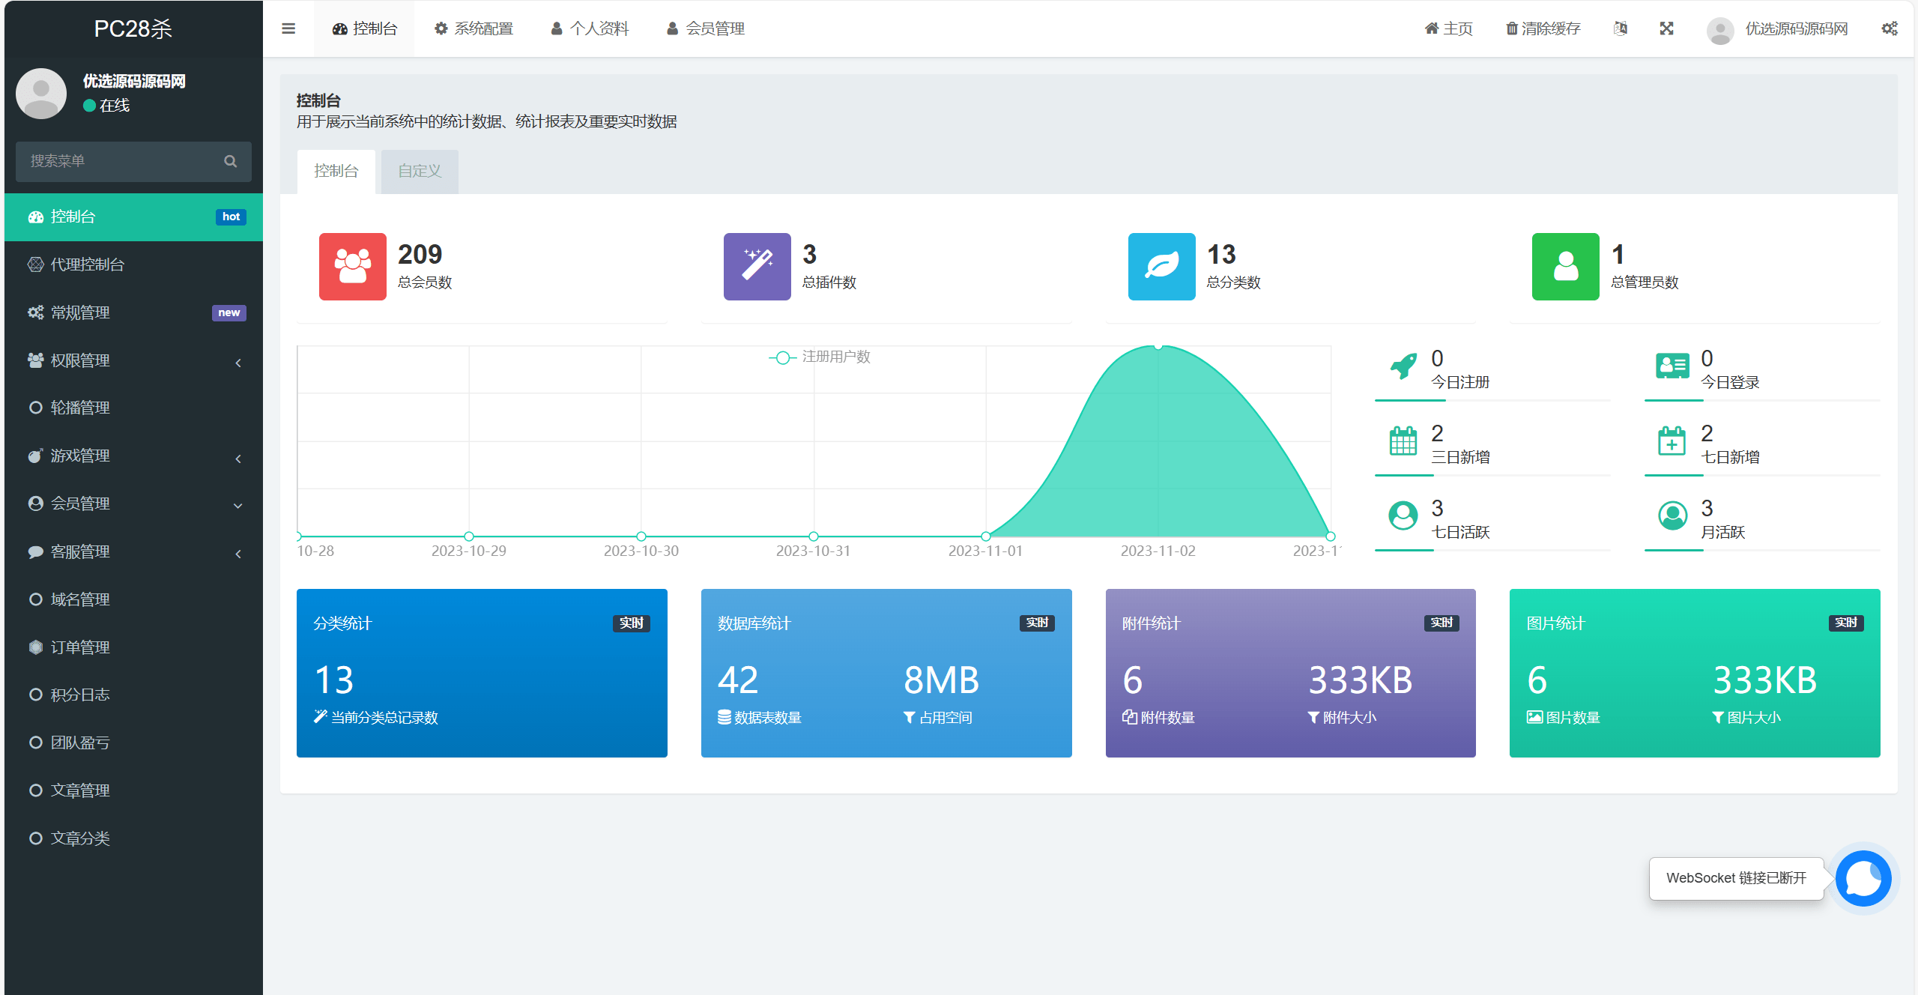Screen dimensions: 1918x995
Task: Open 订单管理 in the sidebar
Action: tap(133, 647)
